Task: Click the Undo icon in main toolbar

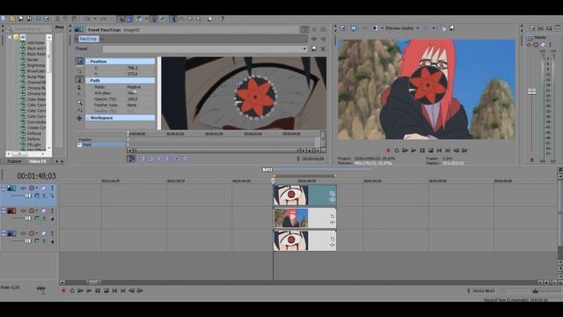Action: click(88, 18)
